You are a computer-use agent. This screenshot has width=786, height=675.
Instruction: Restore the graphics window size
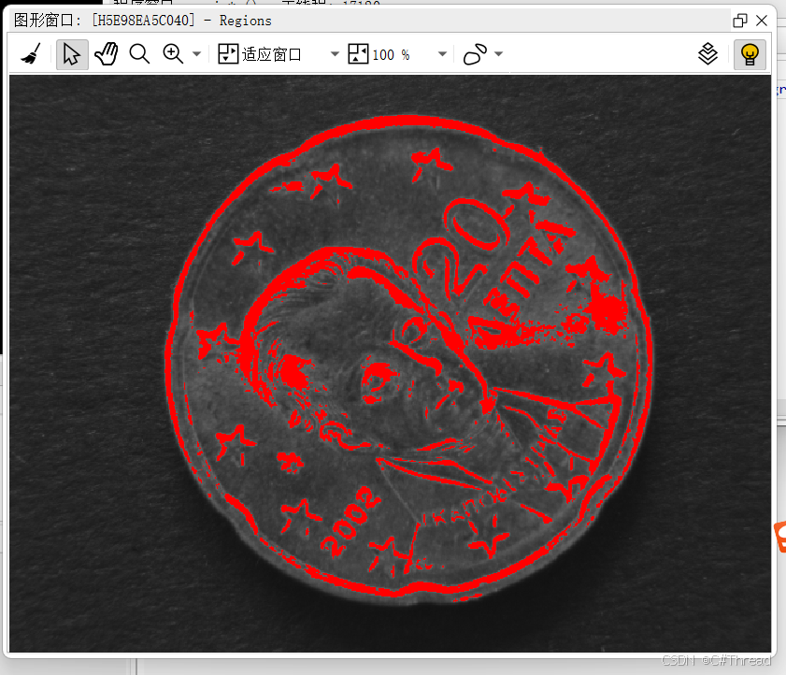(740, 21)
